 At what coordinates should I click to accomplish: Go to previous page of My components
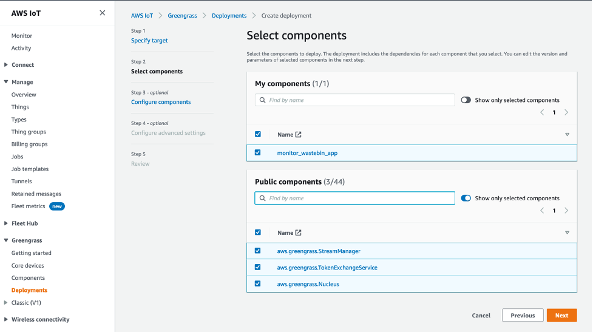pos(542,112)
